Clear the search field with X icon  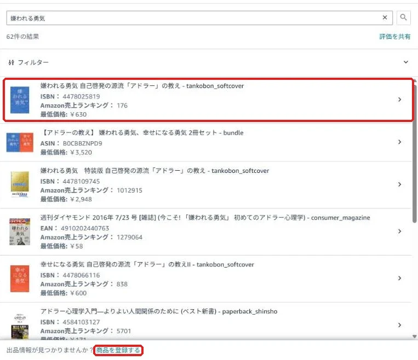coord(385,18)
